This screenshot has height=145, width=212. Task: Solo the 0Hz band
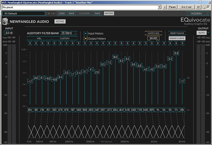pyautogui.click(x=30, y=43)
